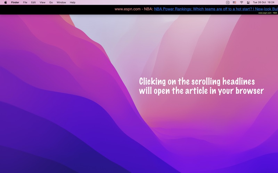This screenshot has height=173, width=278.
Task: Click the www.espn.com - NBA source label in ticker
Action: [134, 9]
